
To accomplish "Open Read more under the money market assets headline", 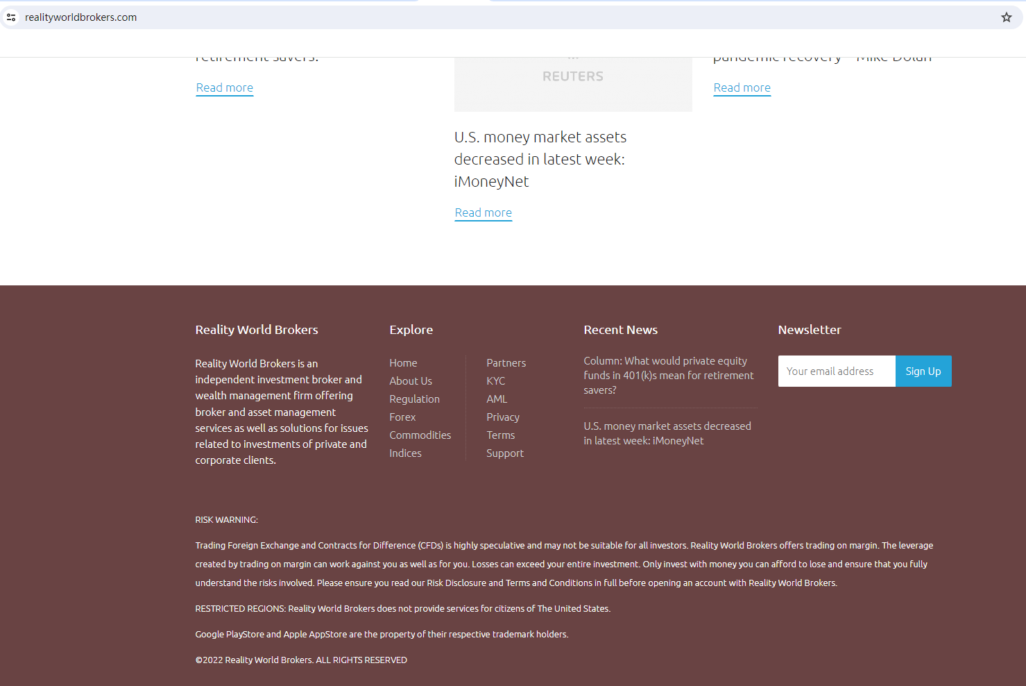I will tap(484, 212).
